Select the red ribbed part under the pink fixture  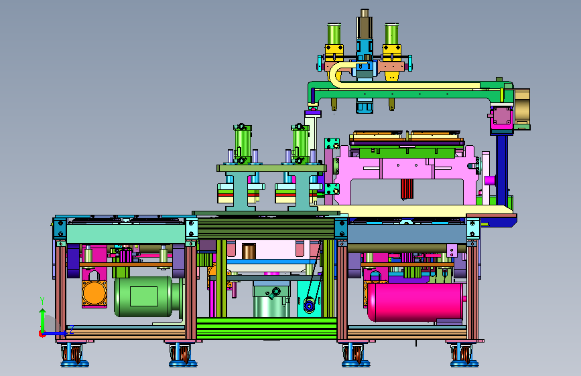point(407,189)
